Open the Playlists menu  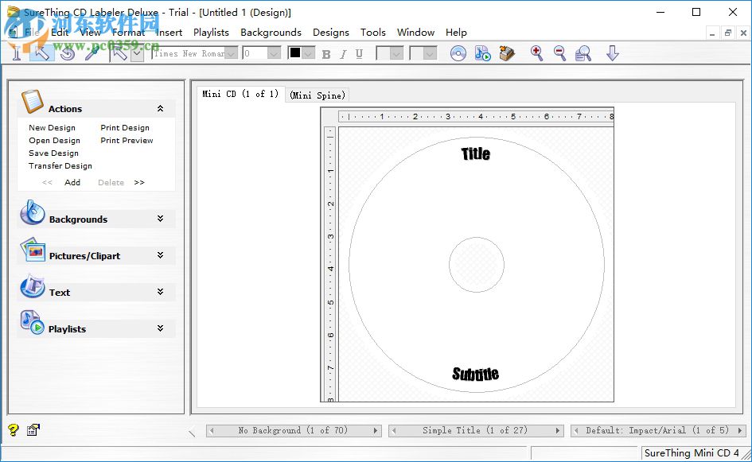point(211,33)
